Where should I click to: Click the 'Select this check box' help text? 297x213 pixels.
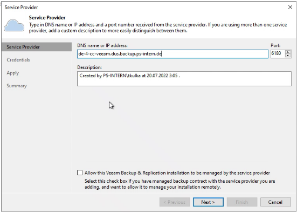click(x=179, y=184)
